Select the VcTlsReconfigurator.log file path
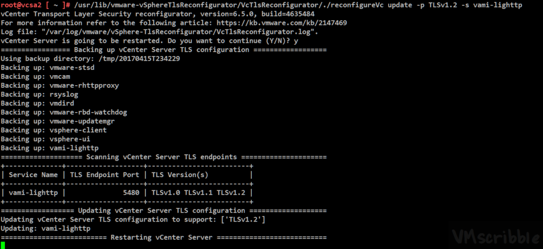This screenshot has height=249, width=543. point(154,32)
